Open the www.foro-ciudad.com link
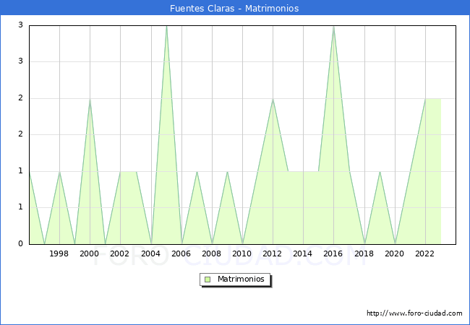This screenshot has height=325, width=470. [x=414, y=313]
